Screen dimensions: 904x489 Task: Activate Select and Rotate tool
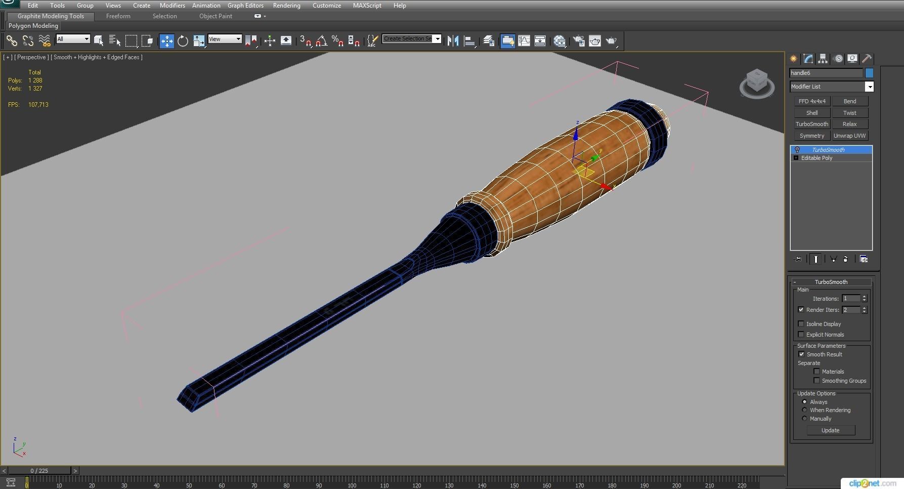pyautogui.click(x=183, y=41)
